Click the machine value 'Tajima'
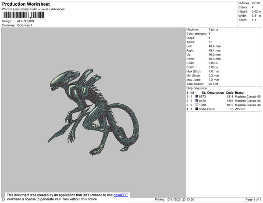The height and width of the screenshot is (203, 263). pyautogui.click(x=213, y=29)
